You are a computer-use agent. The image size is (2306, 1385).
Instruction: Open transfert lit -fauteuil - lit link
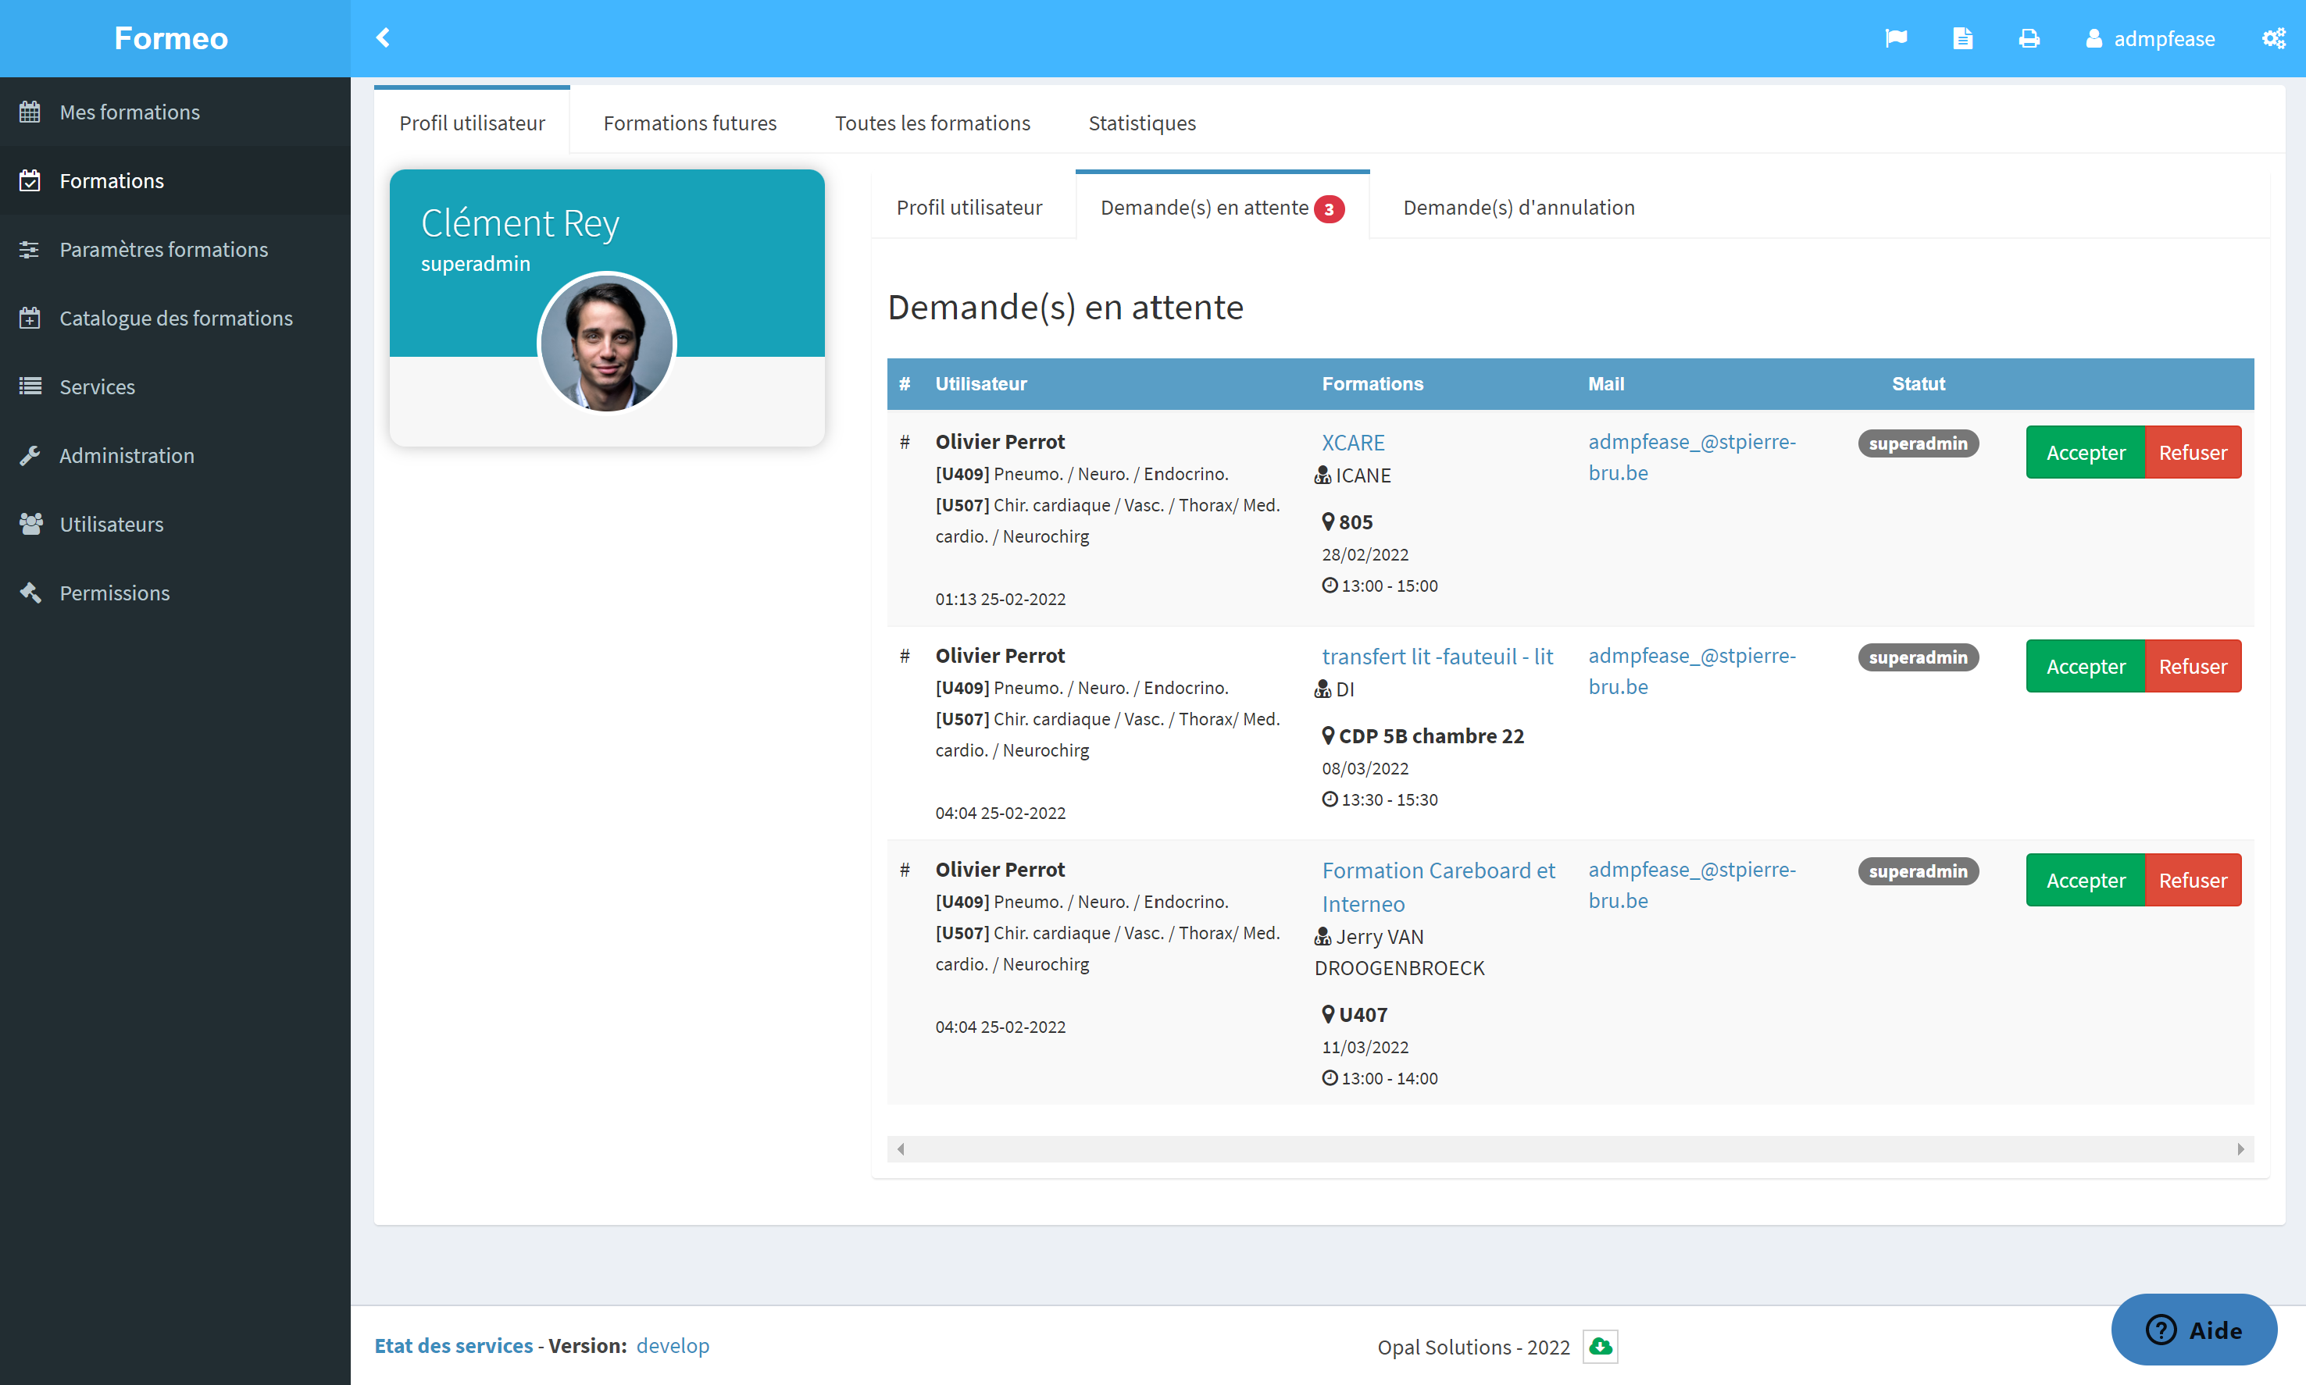[1437, 656]
